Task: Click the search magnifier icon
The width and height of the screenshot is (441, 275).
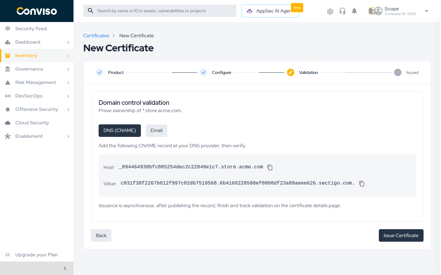Action: (90, 11)
